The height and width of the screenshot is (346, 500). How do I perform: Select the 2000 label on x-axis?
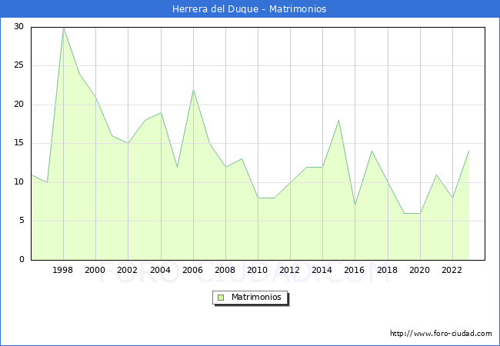[x=95, y=270]
